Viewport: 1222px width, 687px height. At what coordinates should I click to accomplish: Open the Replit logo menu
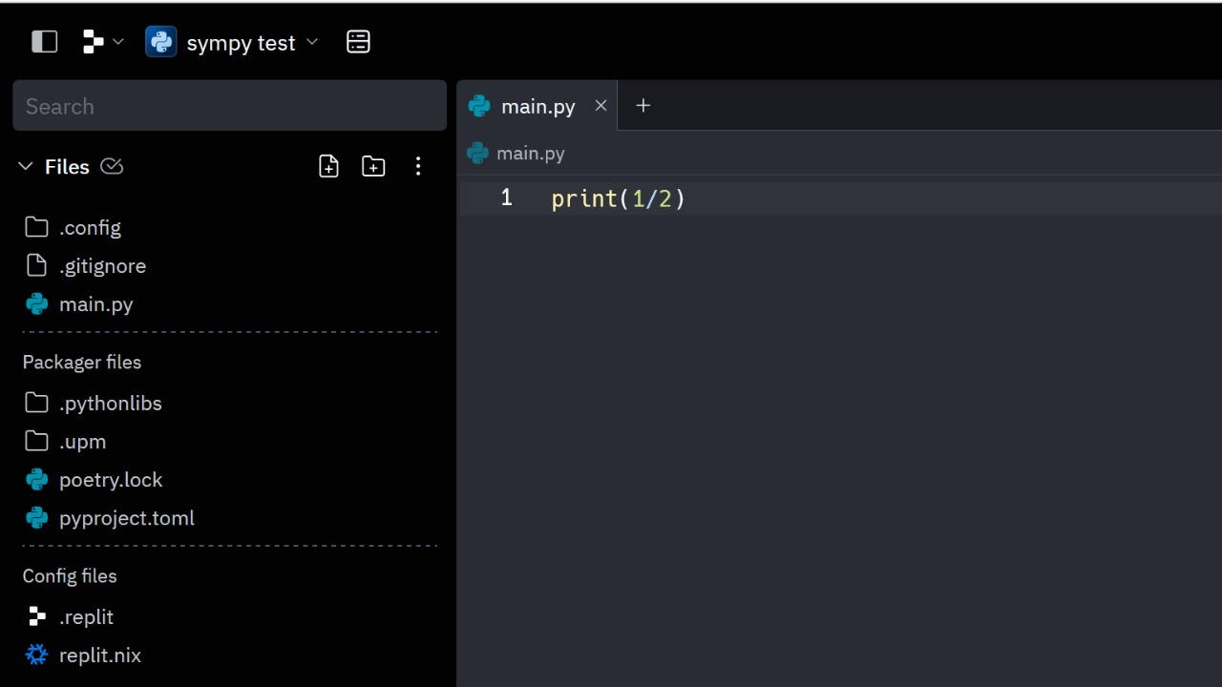pyautogui.click(x=102, y=42)
